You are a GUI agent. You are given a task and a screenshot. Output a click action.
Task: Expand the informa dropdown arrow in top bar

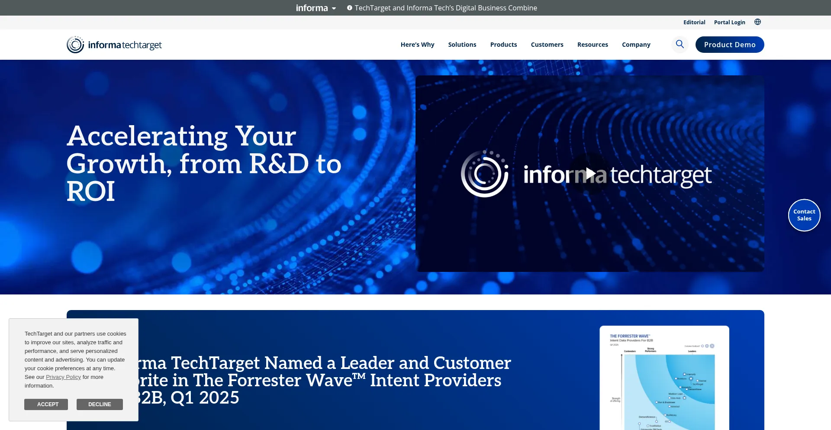pos(334,8)
